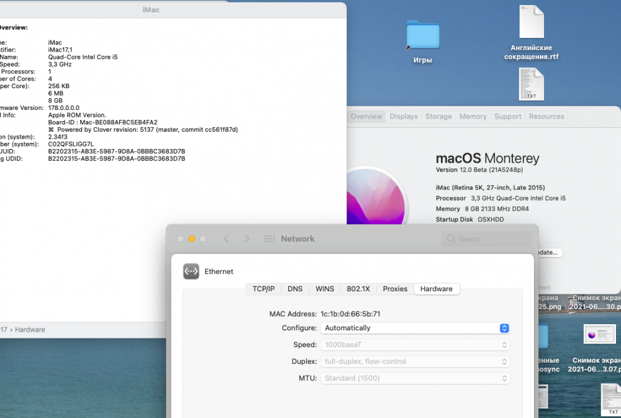Open the MTU dropdown showing Standard (1500)
This screenshot has height=418, width=621.
[x=415, y=378]
